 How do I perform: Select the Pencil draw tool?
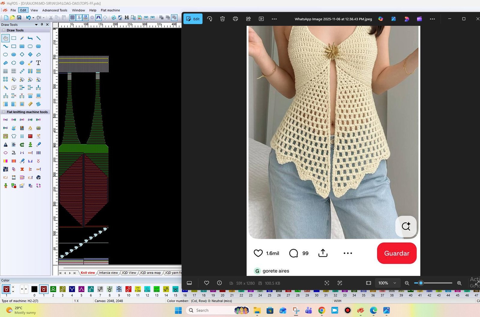pos(22,38)
